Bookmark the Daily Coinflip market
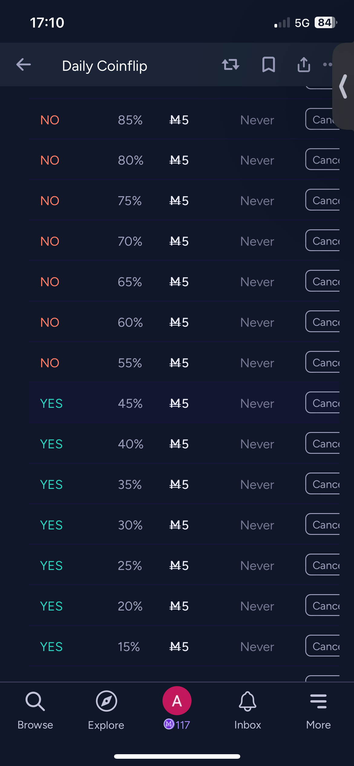The height and width of the screenshot is (766, 354). 268,65
